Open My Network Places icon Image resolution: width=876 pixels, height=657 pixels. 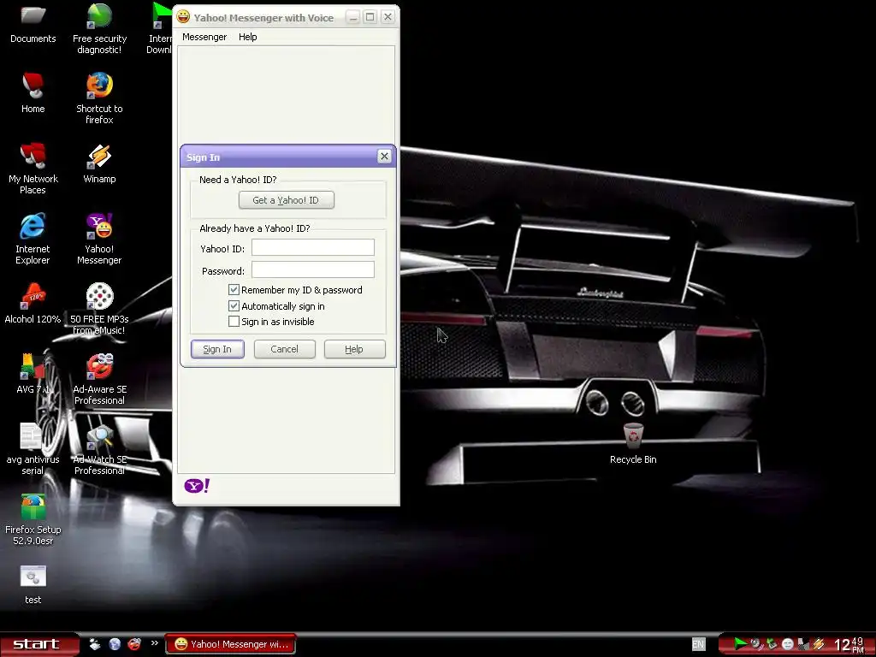tap(33, 168)
